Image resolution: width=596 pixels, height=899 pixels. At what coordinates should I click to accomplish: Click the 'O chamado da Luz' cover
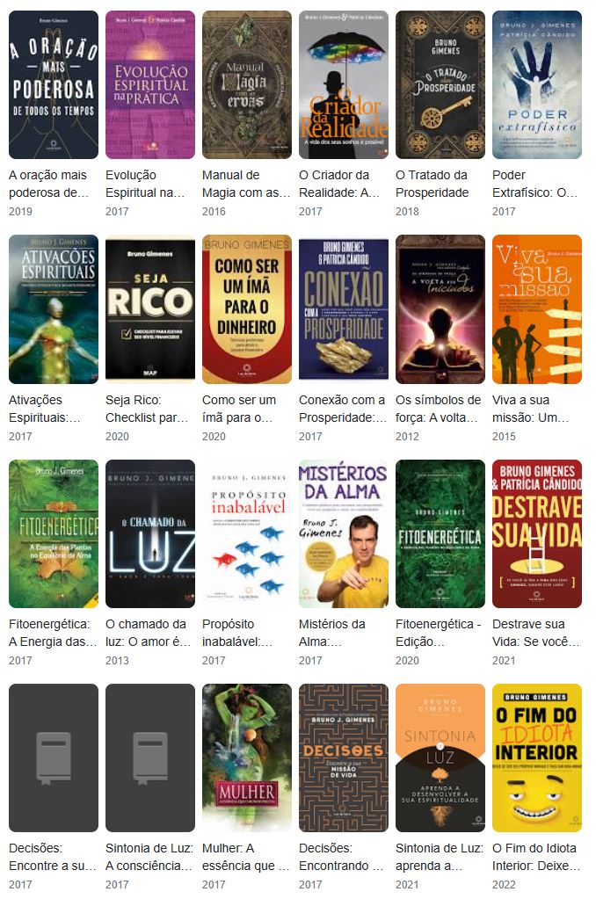(x=149, y=533)
